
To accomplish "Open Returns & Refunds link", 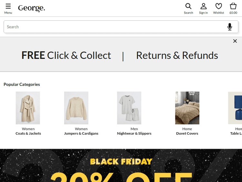I will [x=177, y=55].
